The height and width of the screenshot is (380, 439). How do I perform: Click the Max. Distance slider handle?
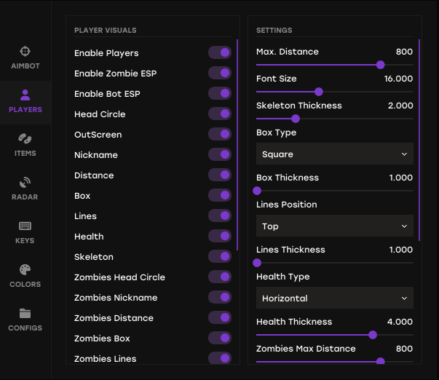tap(380, 65)
